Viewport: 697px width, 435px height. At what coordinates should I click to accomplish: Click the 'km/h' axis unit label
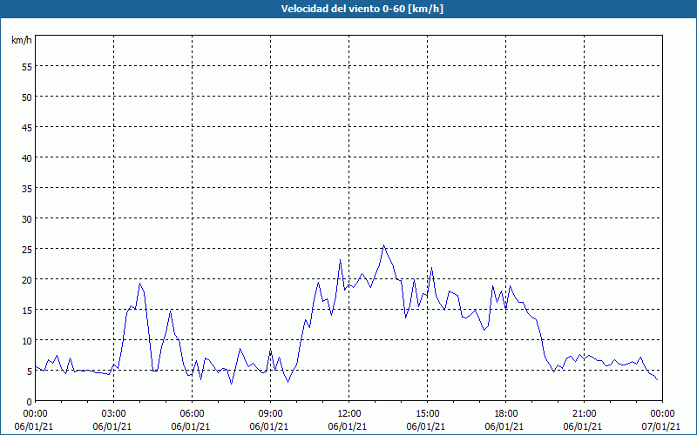click(x=21, y=40)
